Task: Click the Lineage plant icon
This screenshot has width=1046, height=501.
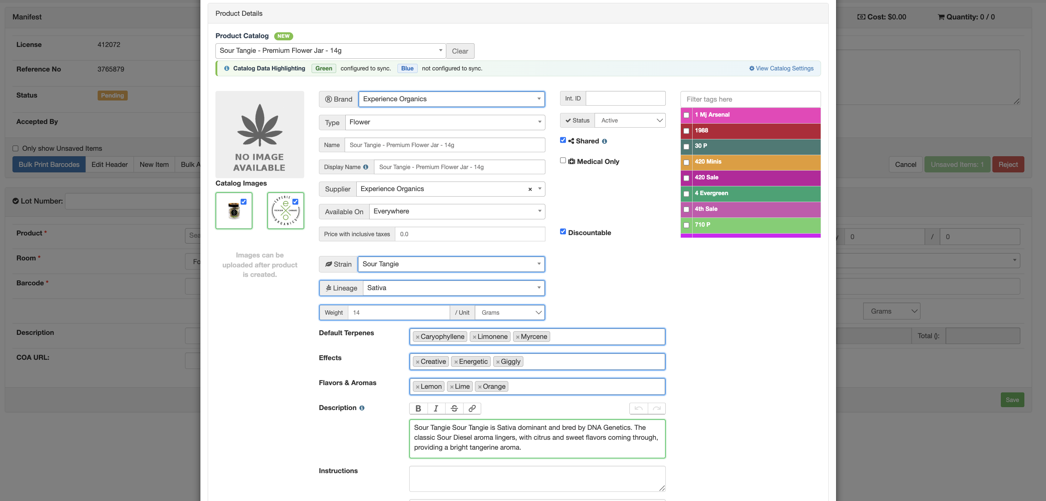Action: point(328,288)
